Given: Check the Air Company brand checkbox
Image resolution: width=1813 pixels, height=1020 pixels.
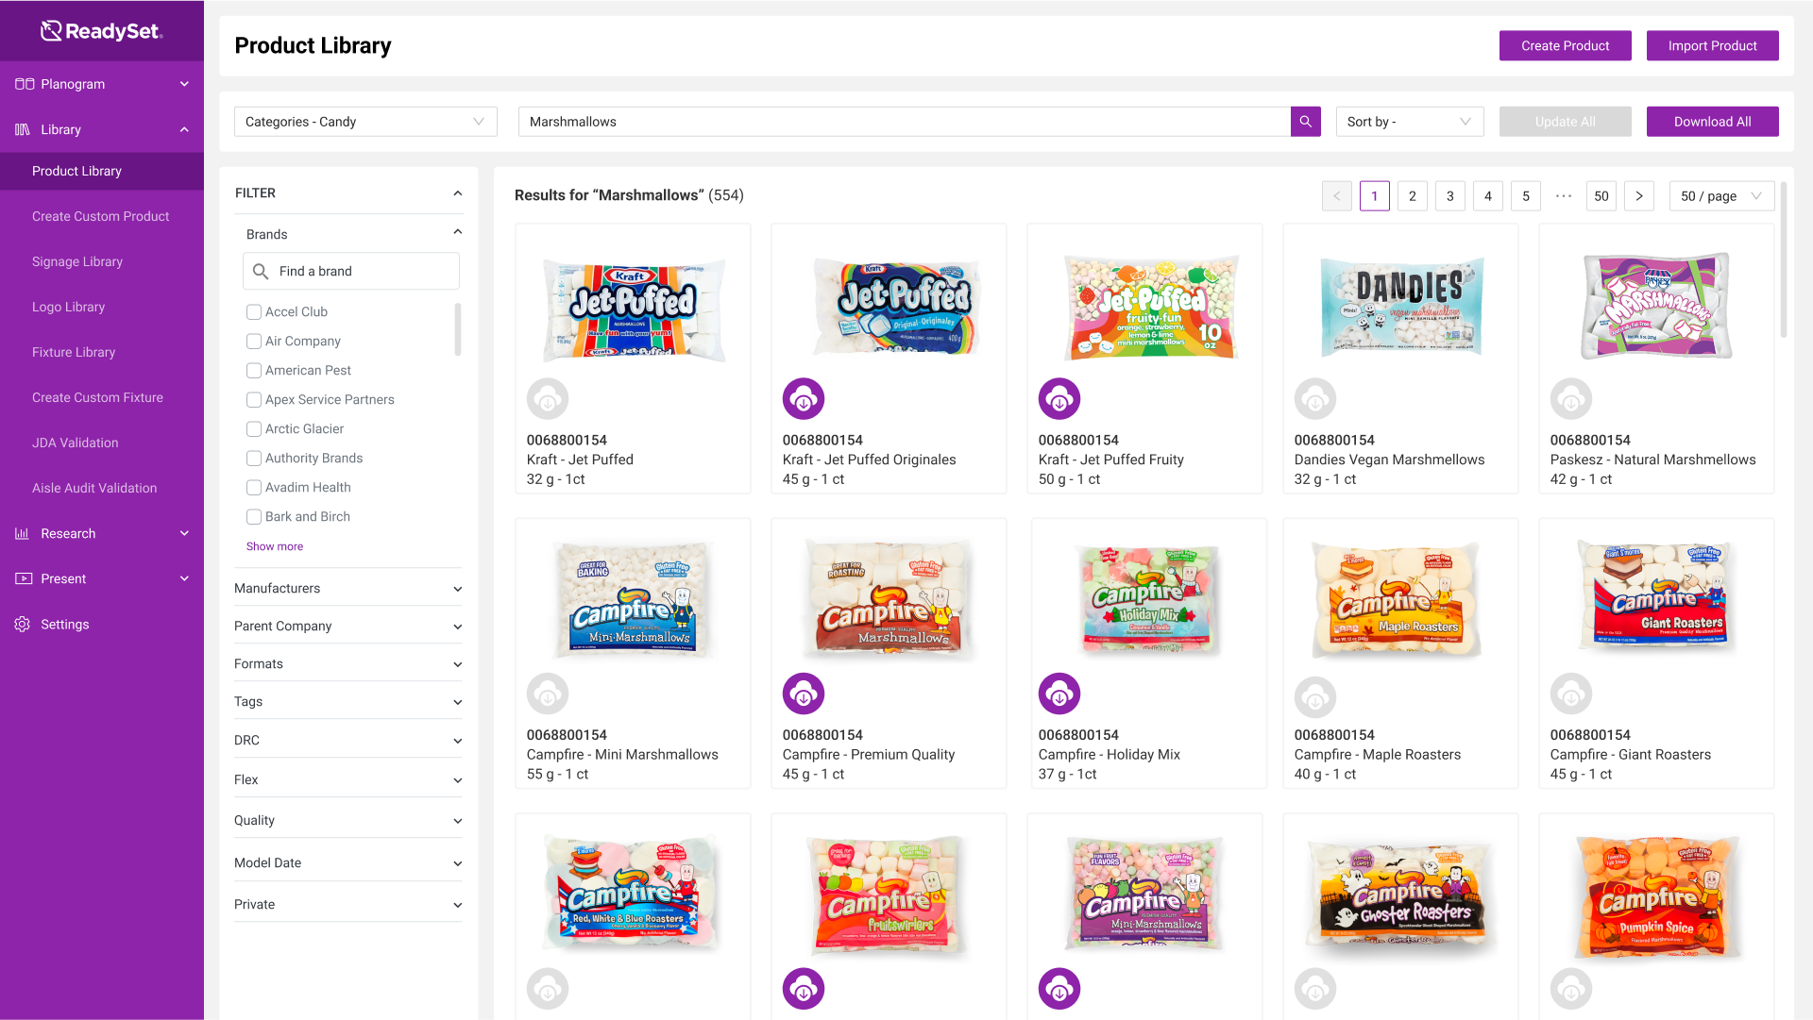Looking at the screenshot, I should [x=254, y=342].
